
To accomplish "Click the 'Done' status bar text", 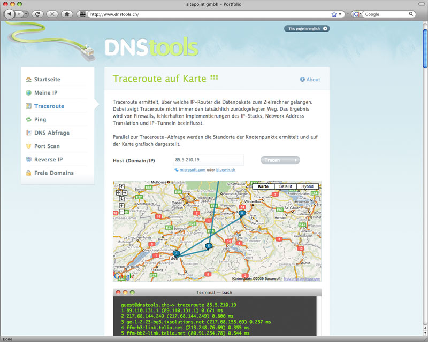I will tap(7, 339).
